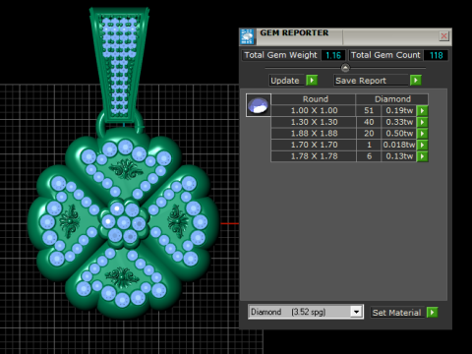Screen dimensions: 472x354
Task: Click the green arrow next to Set Material
Action: tap(432, 313)
